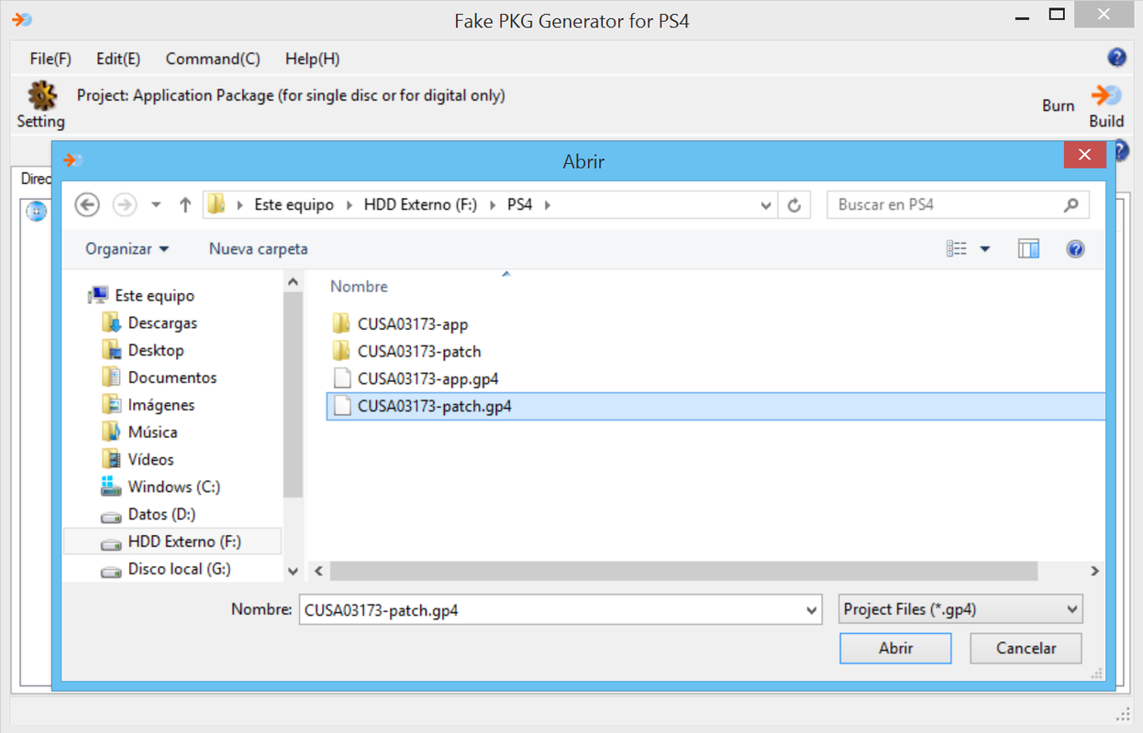1143x733 pixels.
Task: Open the Setting gear icon
Action: coord(41,95)
